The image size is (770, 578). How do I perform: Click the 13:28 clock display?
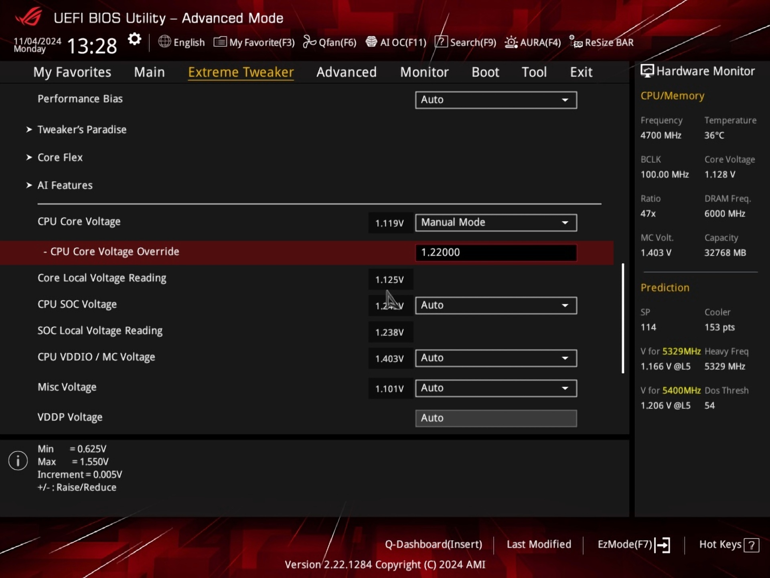coord(92,46)
